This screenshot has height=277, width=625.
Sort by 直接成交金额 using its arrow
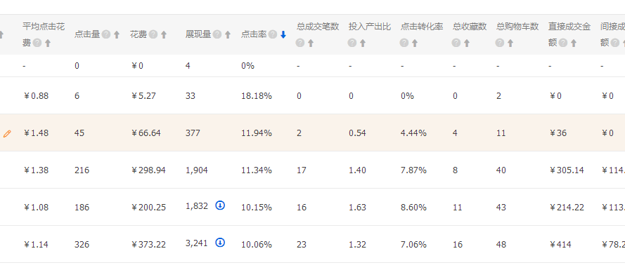point(574,43)
